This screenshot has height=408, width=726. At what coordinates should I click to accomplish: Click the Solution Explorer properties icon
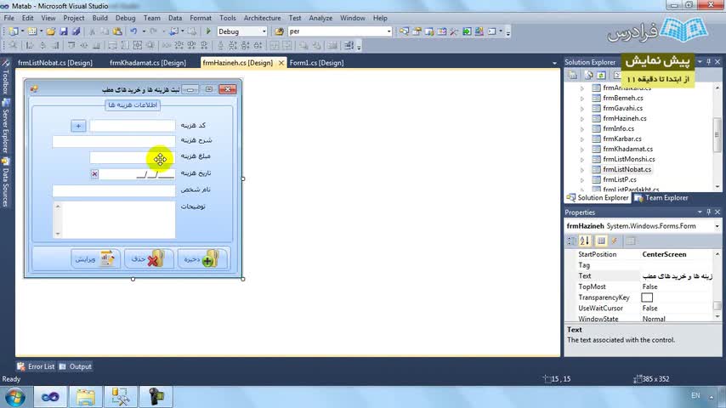(573, 75)
